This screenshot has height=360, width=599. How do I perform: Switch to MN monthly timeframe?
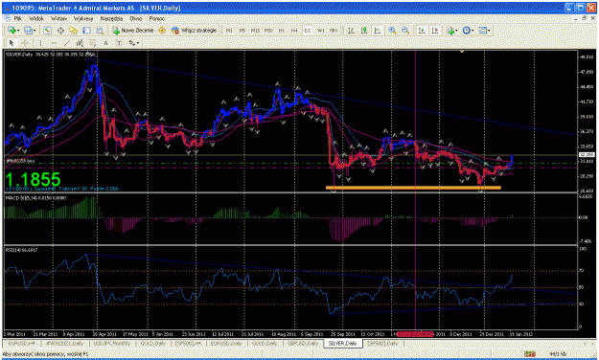pos(334,30)
